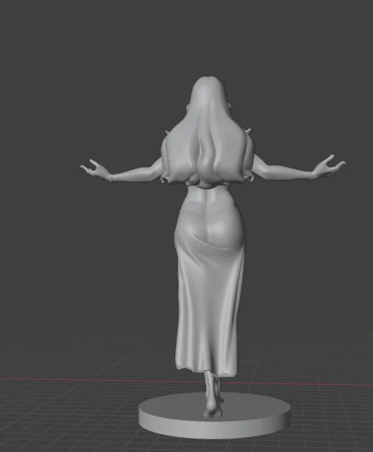Click the figure's outstretched right hand
The height and width of the screenshot is (452, 373).
(x=327, y=166)
